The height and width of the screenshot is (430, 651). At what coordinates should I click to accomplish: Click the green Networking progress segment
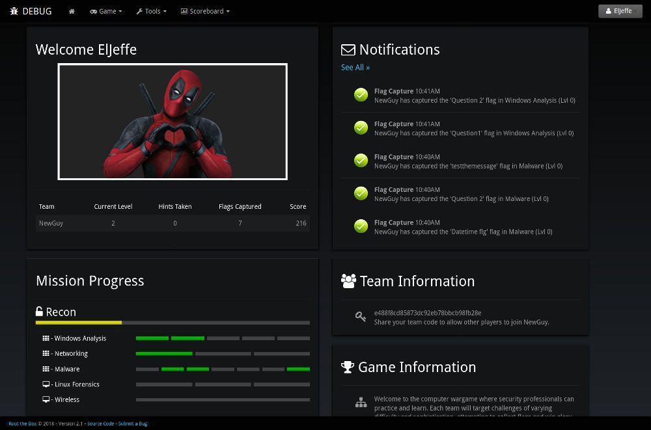[x=164, y=354]
